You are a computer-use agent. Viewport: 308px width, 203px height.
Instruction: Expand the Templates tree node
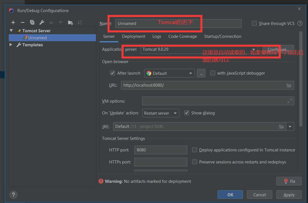(11, 45)
